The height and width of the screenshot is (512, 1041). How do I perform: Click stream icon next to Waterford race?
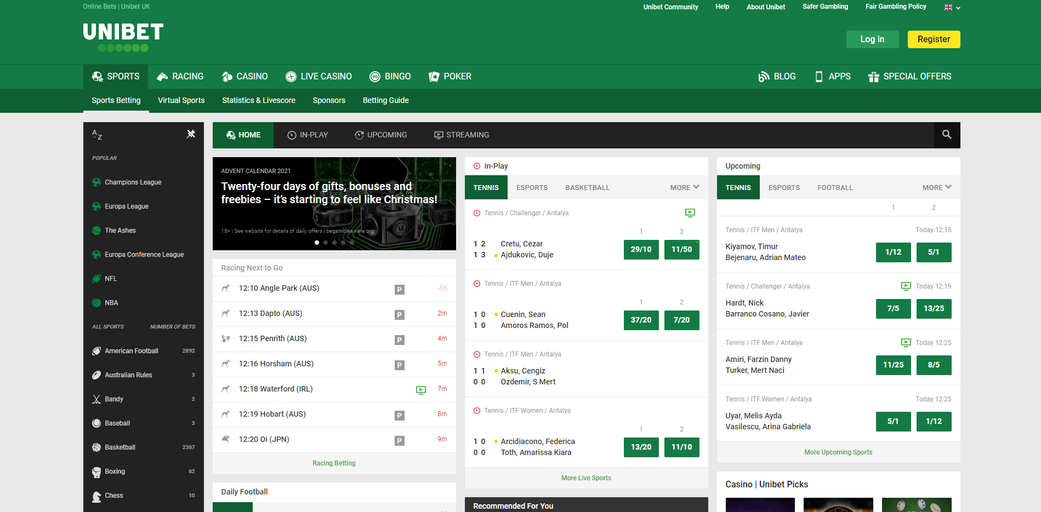coord(421,390)
